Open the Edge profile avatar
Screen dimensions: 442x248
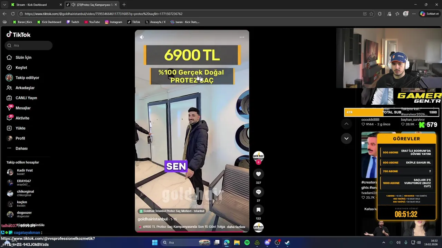coord(406,14)
